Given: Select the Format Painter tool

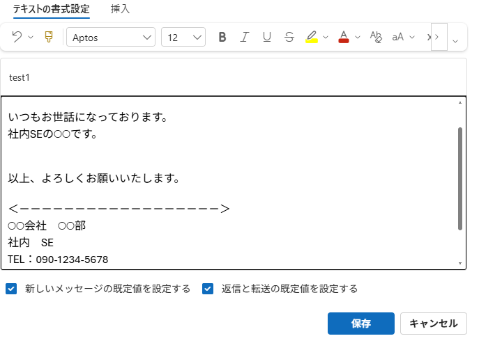Looking at the screenshot, I should (48, 37).
